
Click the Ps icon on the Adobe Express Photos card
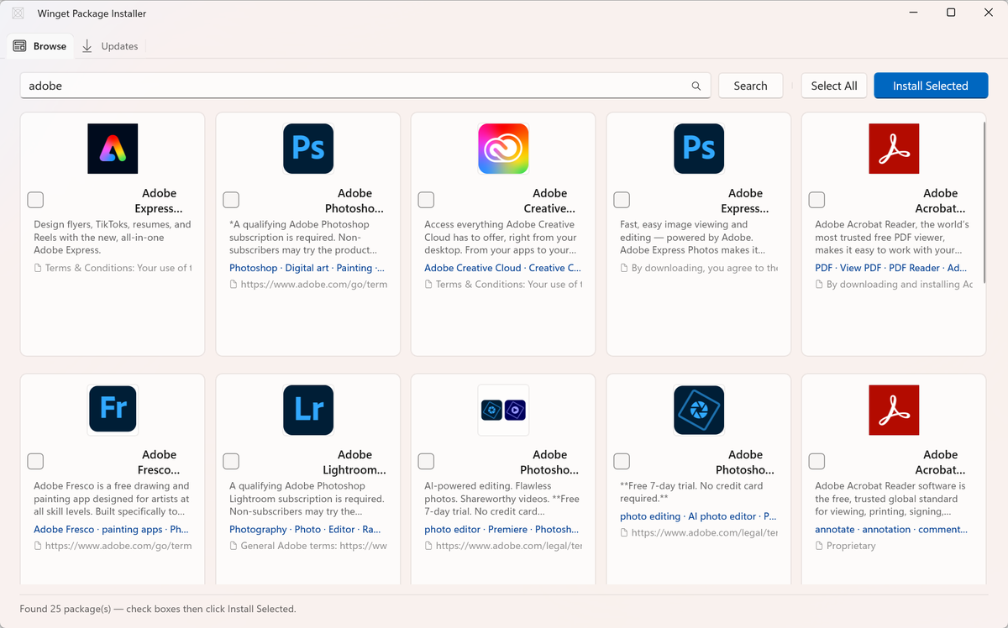[699, 149]
